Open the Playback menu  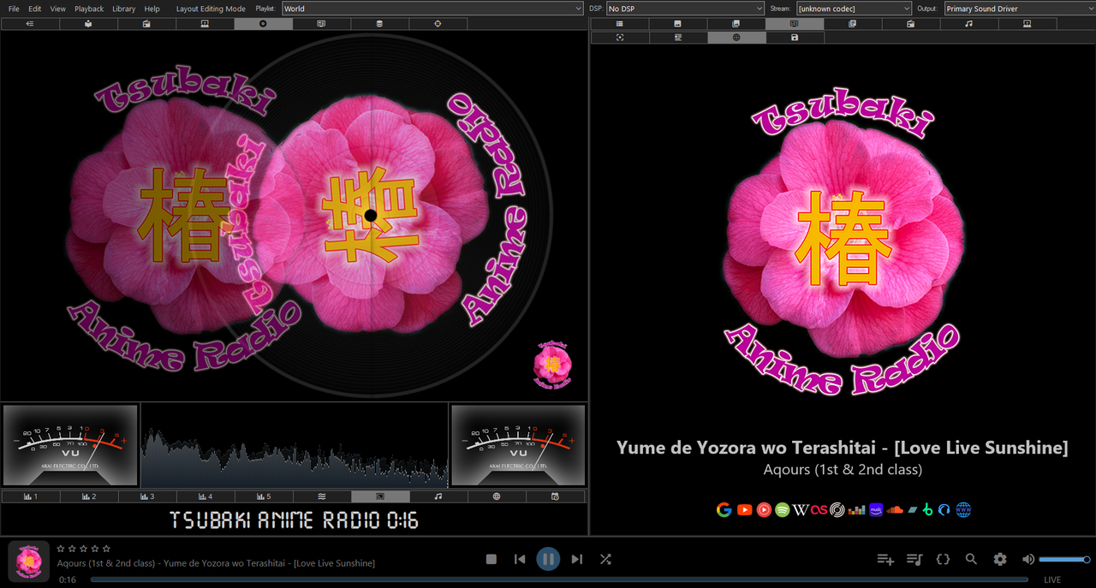pos(89,9)
